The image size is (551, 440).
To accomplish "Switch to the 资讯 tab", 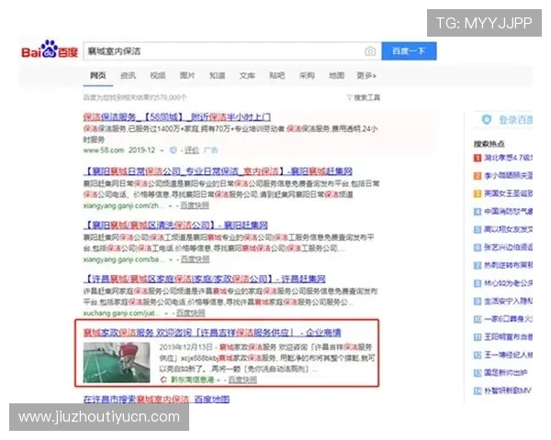I will point(128,75).
